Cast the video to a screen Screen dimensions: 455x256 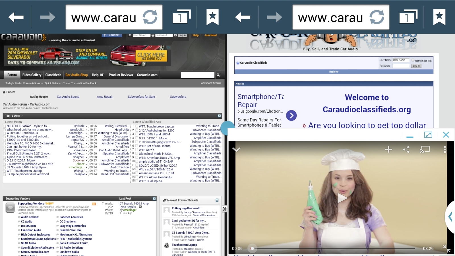pos(425,150)
